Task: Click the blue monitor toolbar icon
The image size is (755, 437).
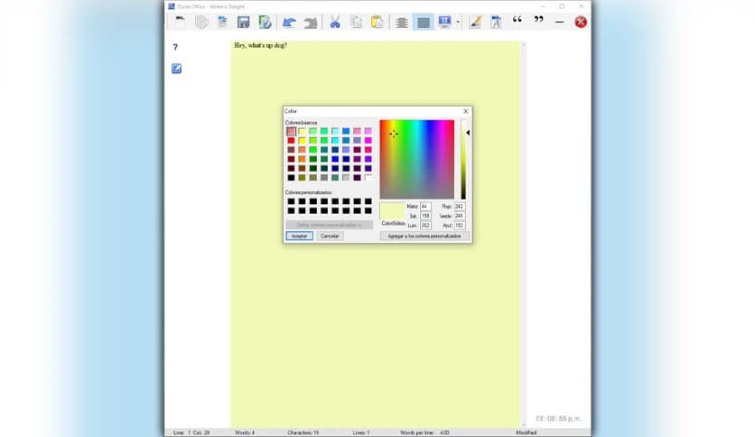Action: [x=444, y=22]
